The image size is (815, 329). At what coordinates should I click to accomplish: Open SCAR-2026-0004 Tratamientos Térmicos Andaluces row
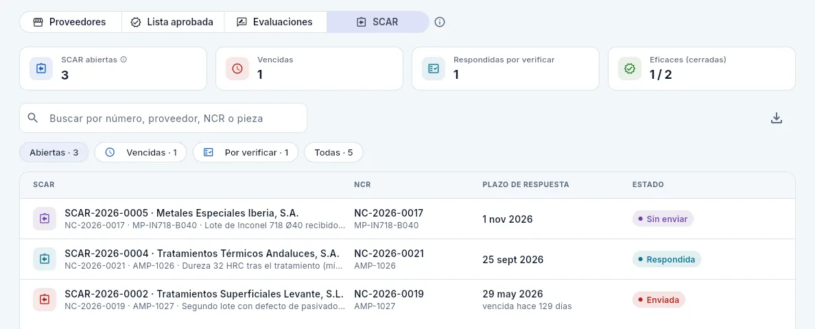(407, 259)
